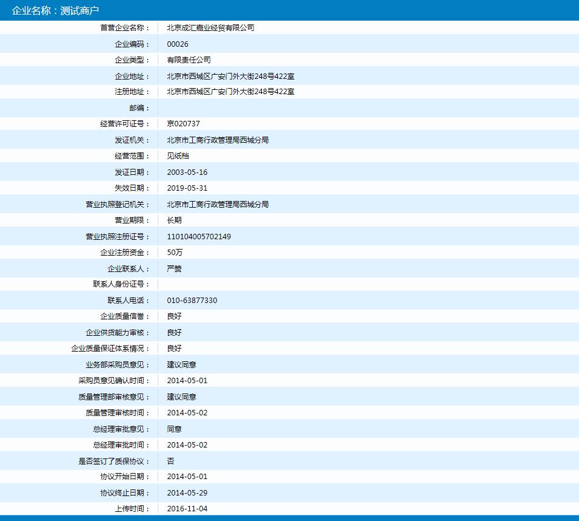This screenshot has width=579, height=521.
Task: Click license number 京020737
Action: tap(183, 123)
